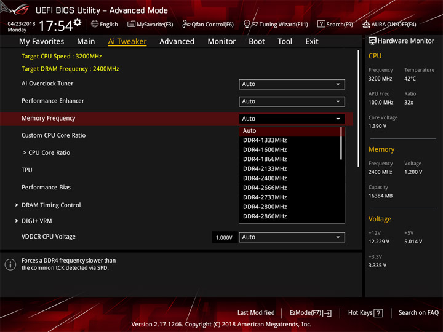Click the EzMode exit arrow icon
This screenshot has width=443, height=332.
(327, 313)
